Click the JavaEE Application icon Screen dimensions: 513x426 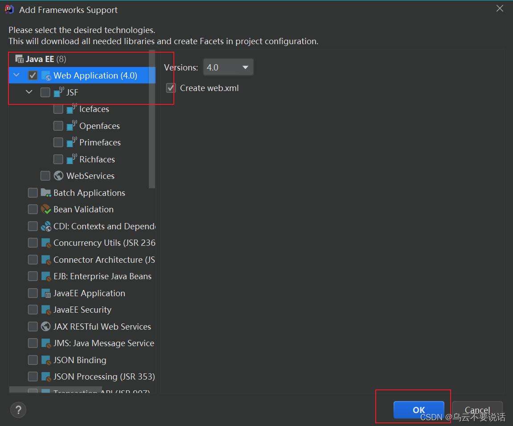[46, 293]
